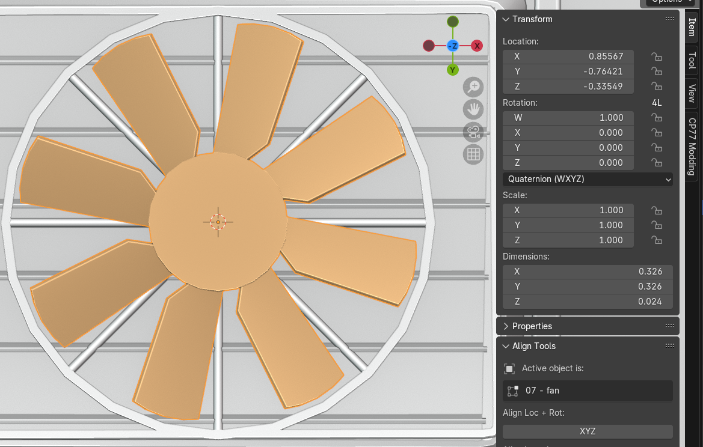Click green Y axis on navigation gizmo
This screenshot has height=447, width=703.
453,70
